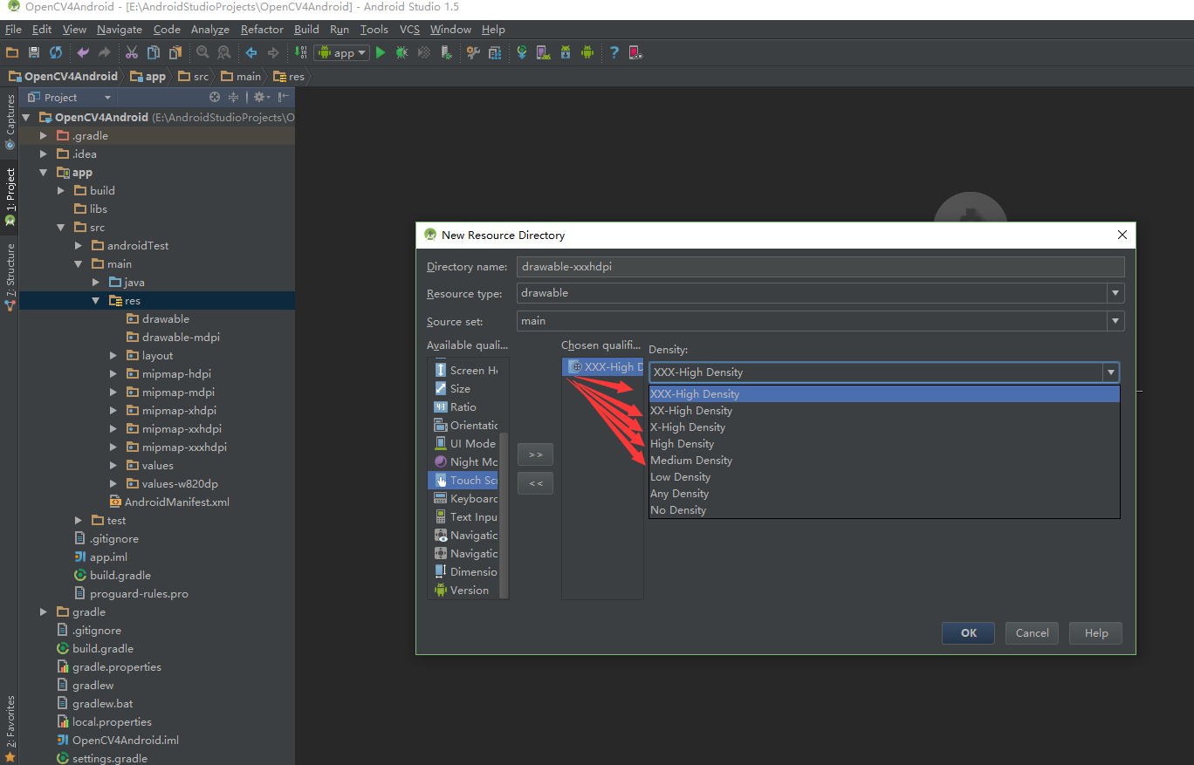1194x765 pixels.
Task: Open the Project view selector dropdown
Action: click(x=71, y=97)
